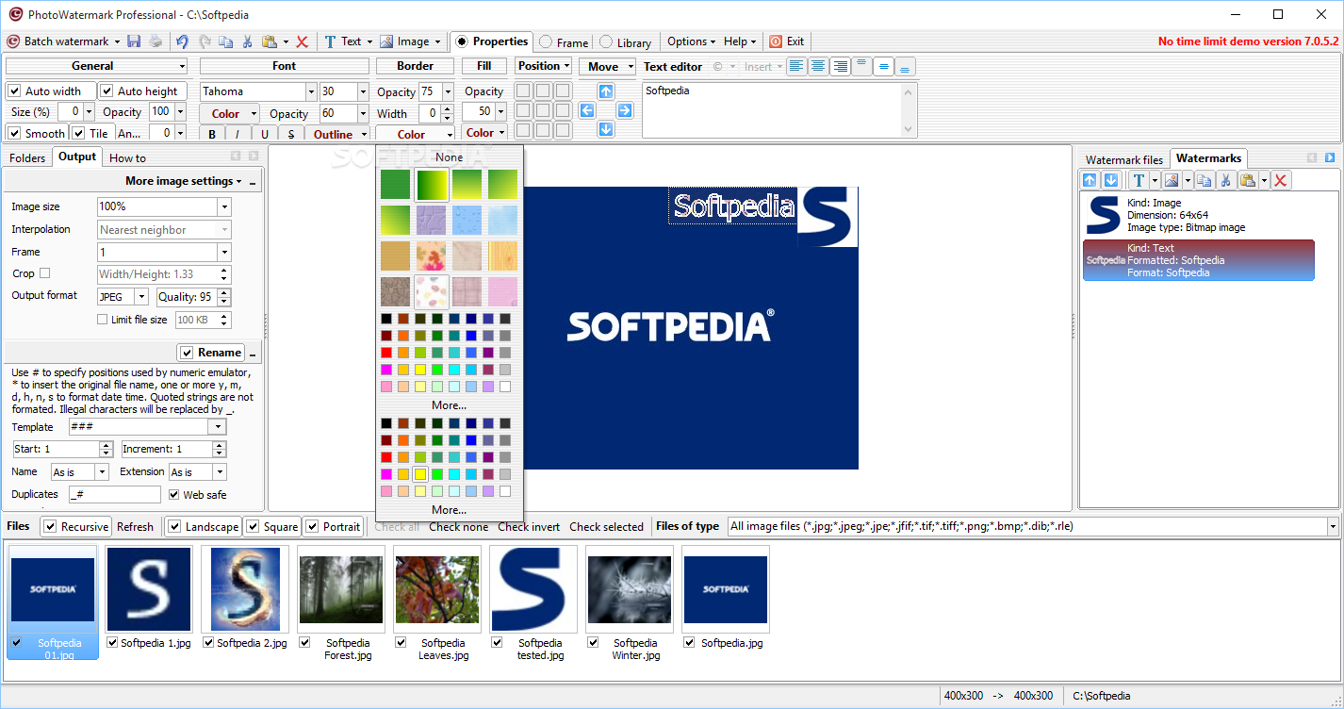1344x709 pixels.
Task: Click the Refresh button
Action: (x=135, y=527)
